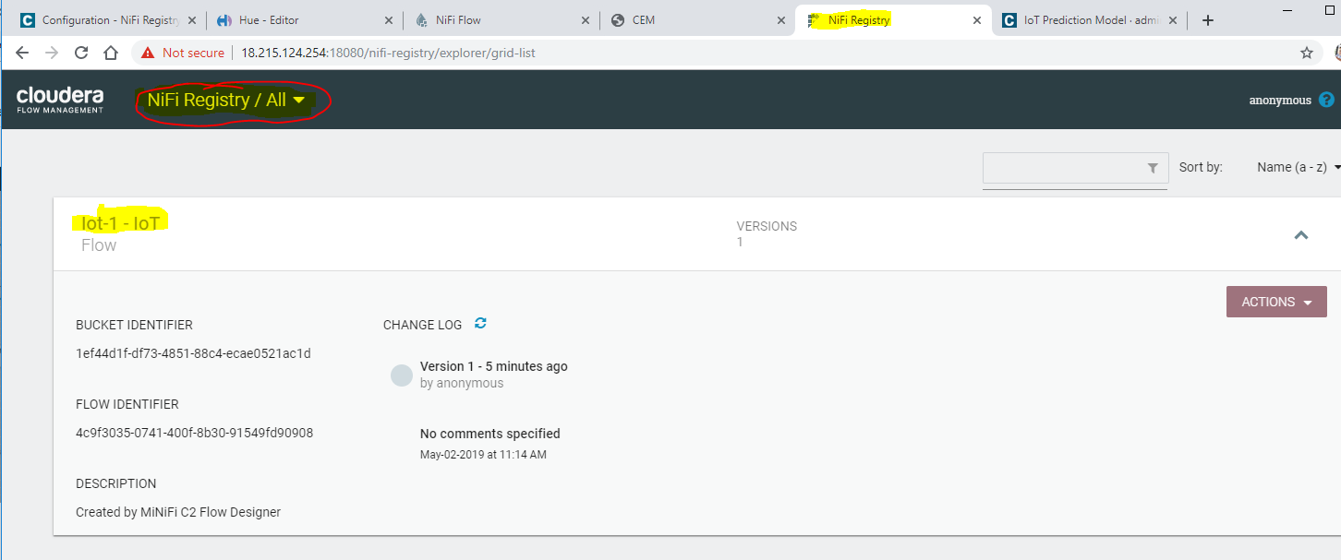This screenshot has height=560, width=1341.
Task: Click Created by MiNiFi C2 Flow Designer text
Action: point(178,512)
